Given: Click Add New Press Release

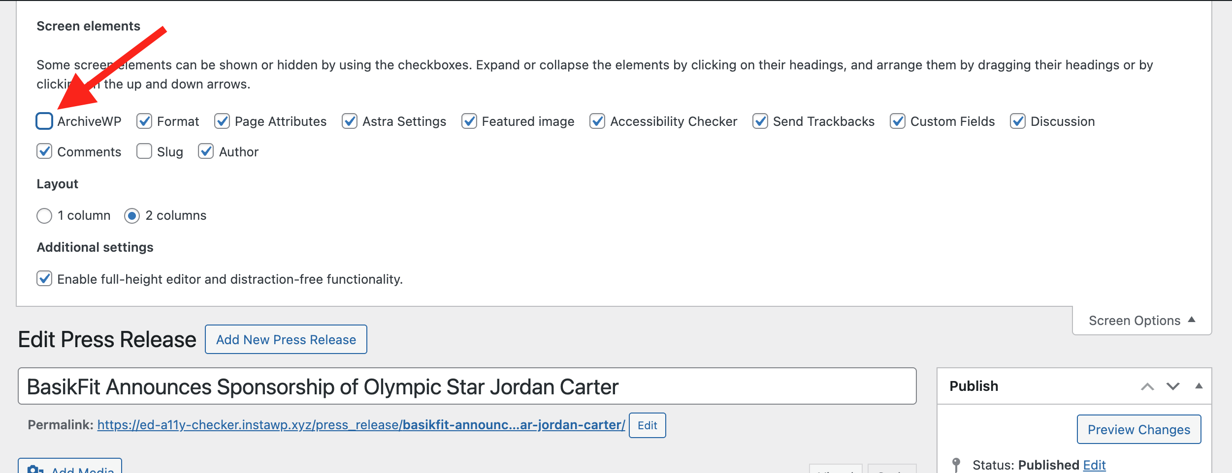Looking at the screenshot, I should coord(286,339).
